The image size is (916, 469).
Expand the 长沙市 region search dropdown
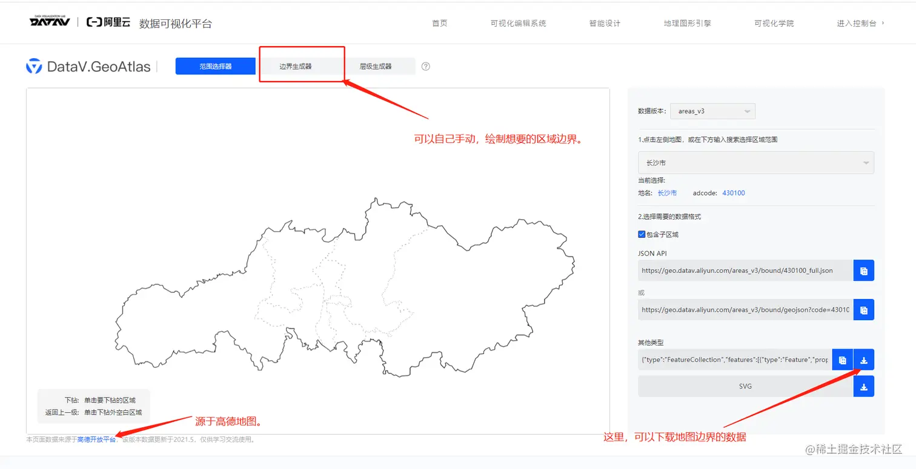point(755,163)
